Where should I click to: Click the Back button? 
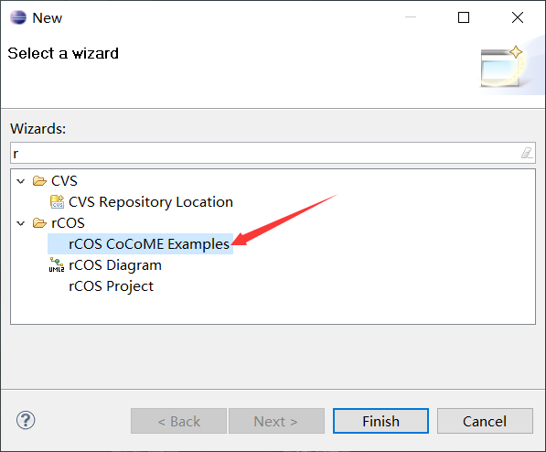click(x=178, y=421)
